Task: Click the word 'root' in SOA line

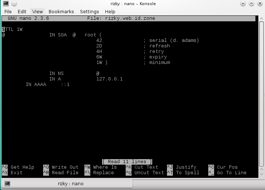Action: pos(90,35)
